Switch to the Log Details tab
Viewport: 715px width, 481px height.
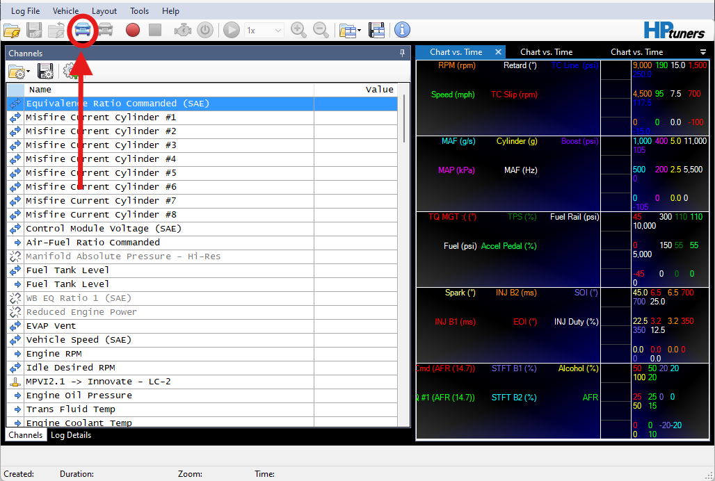(71, 435)
